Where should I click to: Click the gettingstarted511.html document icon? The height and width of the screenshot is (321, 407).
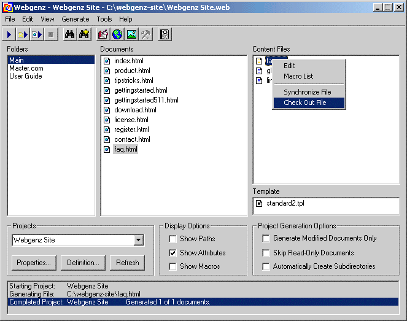coord(107,101)
